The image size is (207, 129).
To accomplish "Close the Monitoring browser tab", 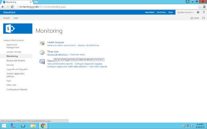I will click(x=31, y=2).
